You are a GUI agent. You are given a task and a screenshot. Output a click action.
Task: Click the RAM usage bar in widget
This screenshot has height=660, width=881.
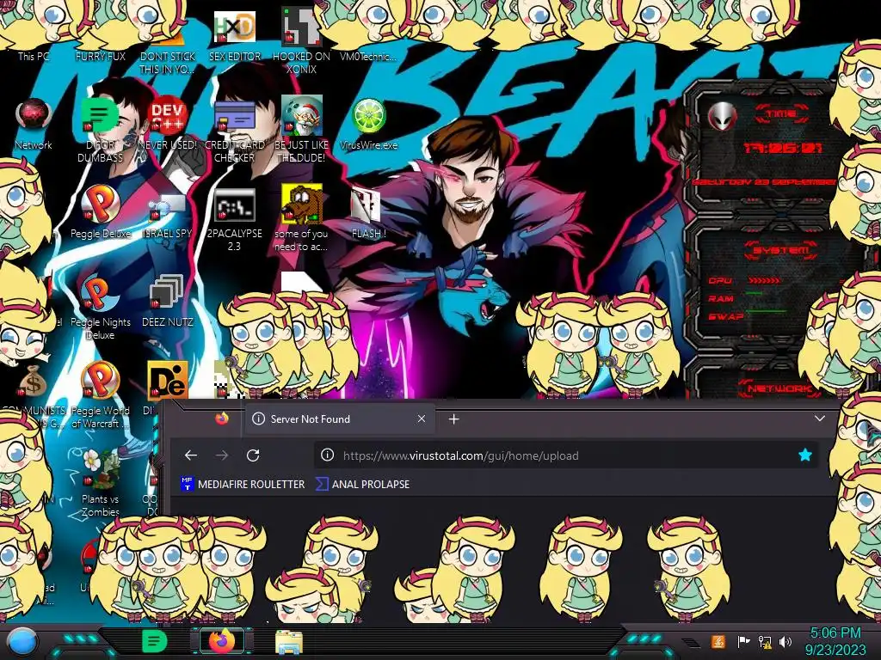754,293
